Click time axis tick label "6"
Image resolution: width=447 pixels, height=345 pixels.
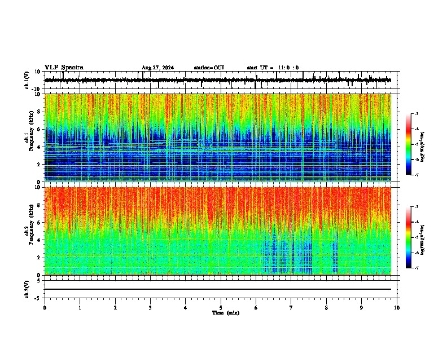[256, 308]
